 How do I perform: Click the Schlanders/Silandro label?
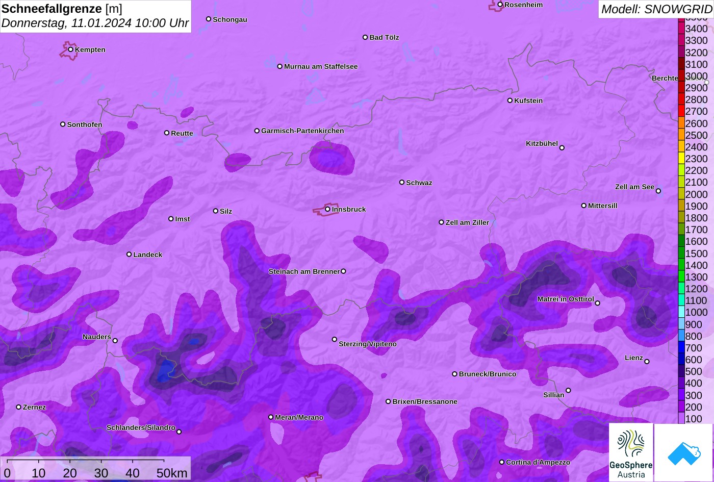click(141, 427)
